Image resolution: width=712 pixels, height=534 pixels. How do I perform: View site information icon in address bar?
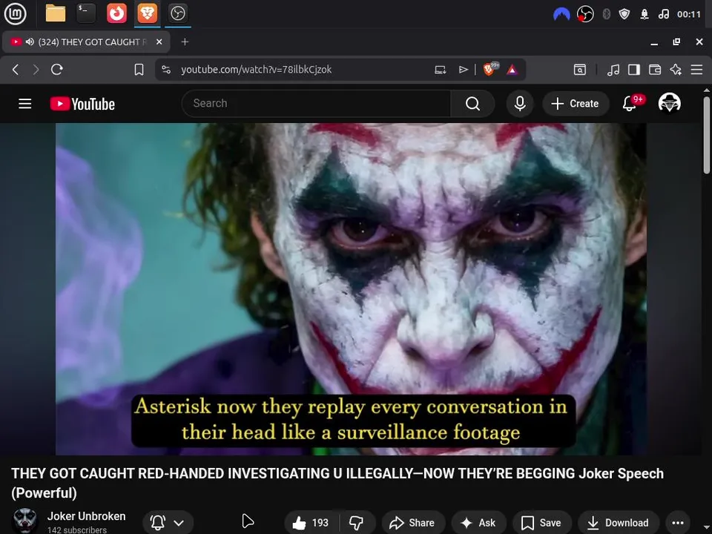point(166,70)
